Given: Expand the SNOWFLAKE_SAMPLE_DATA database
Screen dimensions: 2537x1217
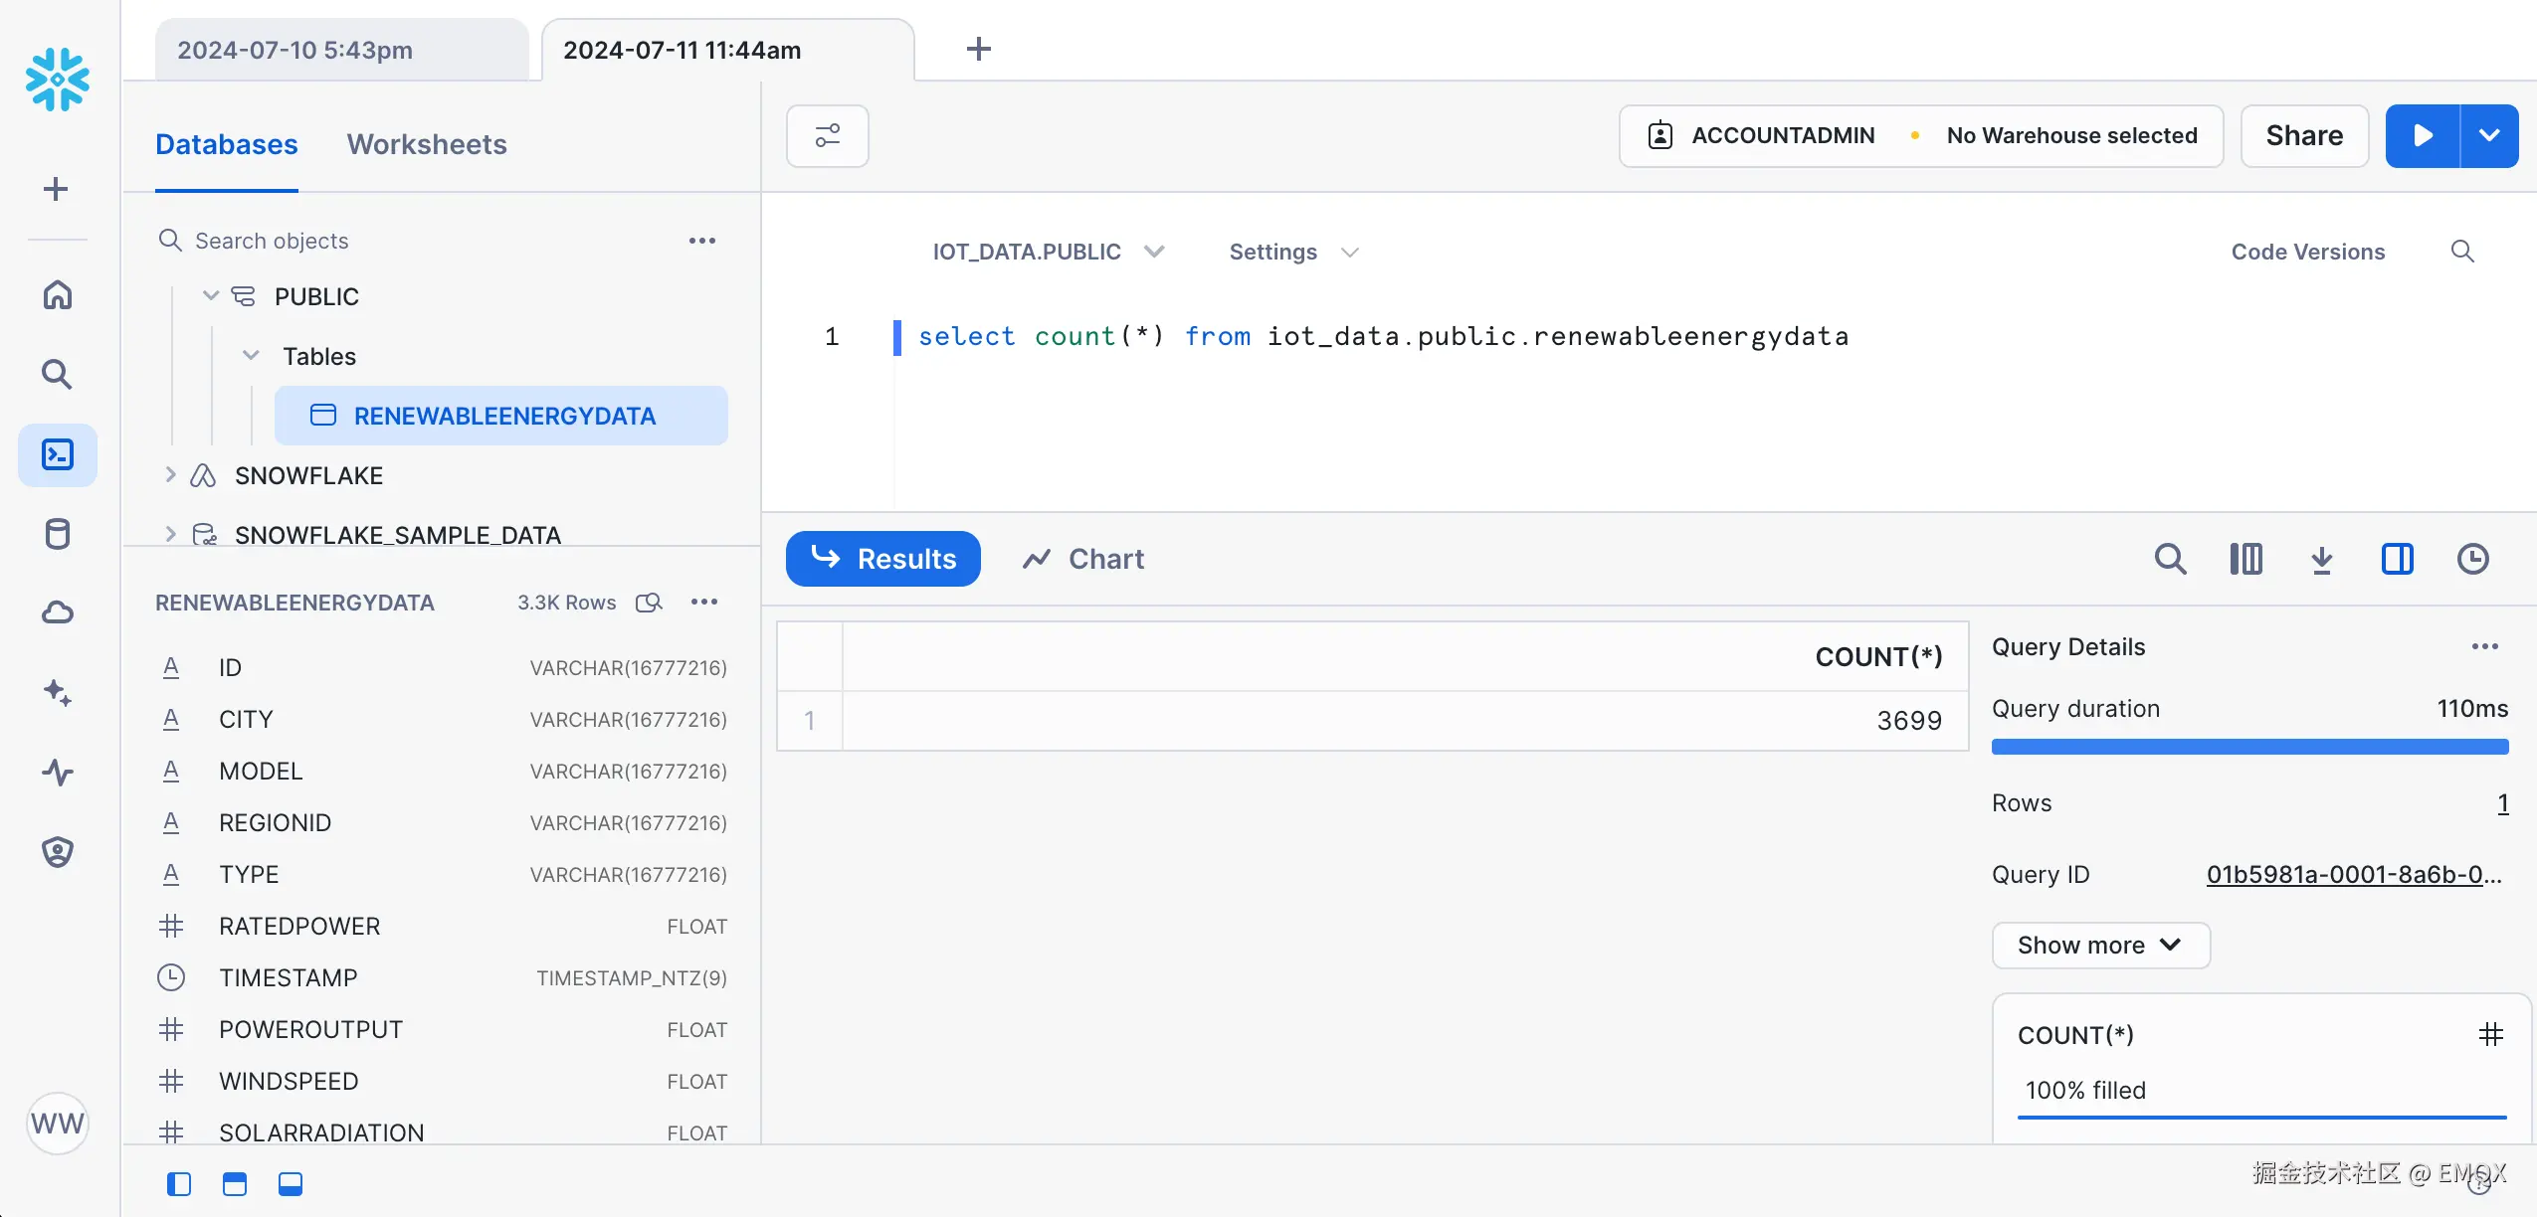Looking at the screenshot, I should (x=170, y=534).
